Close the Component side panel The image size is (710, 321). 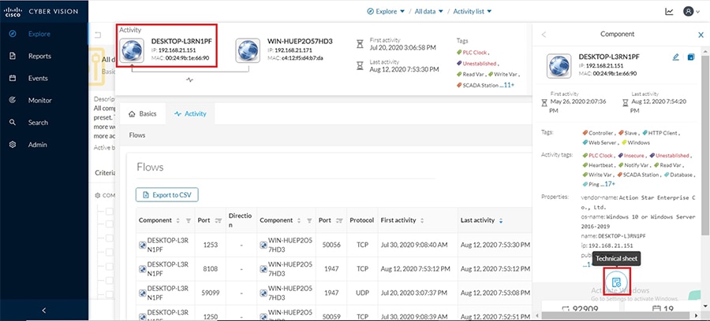tap(701, 35)
